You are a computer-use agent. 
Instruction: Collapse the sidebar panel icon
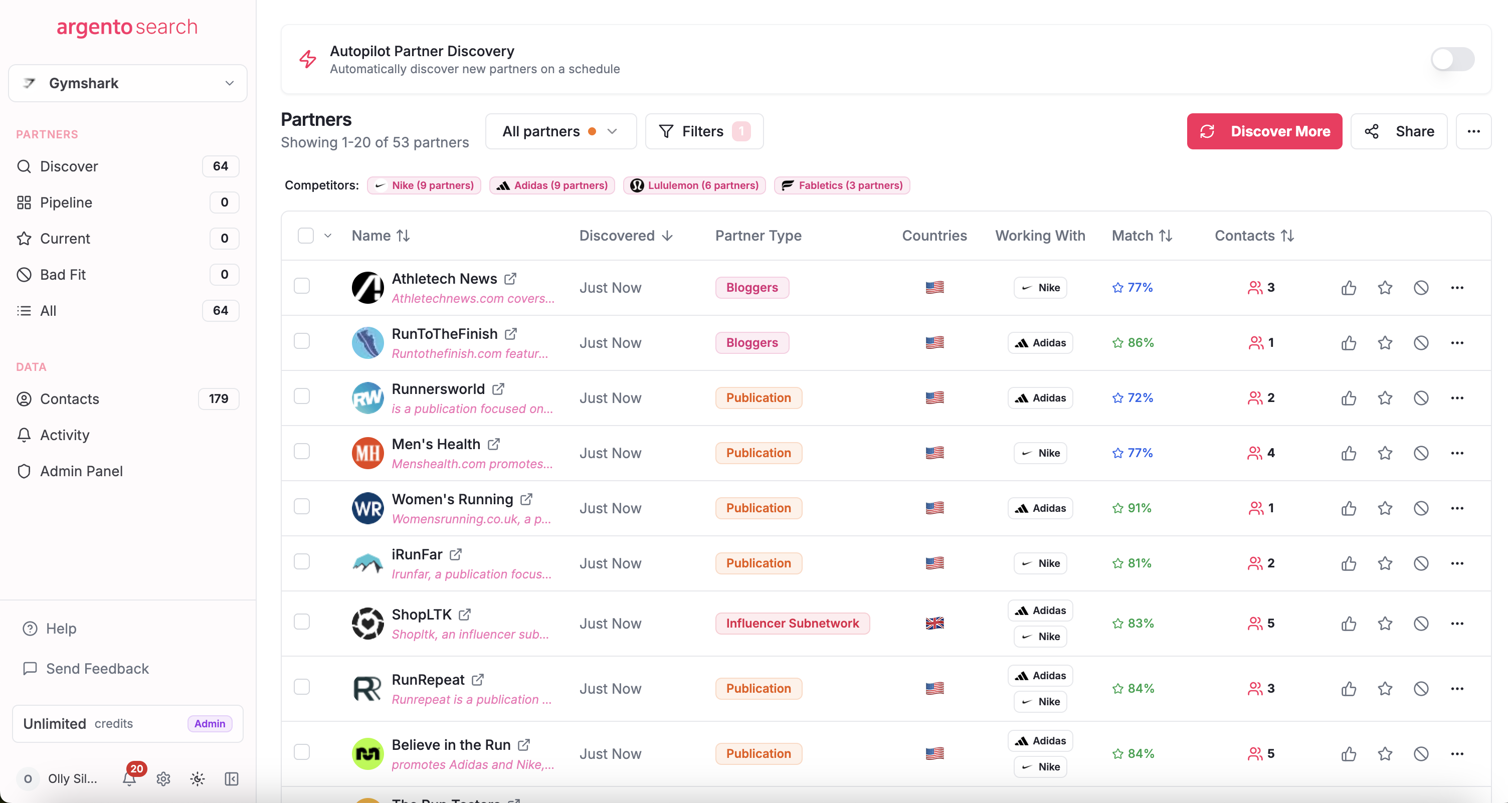[x=231, y=778]
